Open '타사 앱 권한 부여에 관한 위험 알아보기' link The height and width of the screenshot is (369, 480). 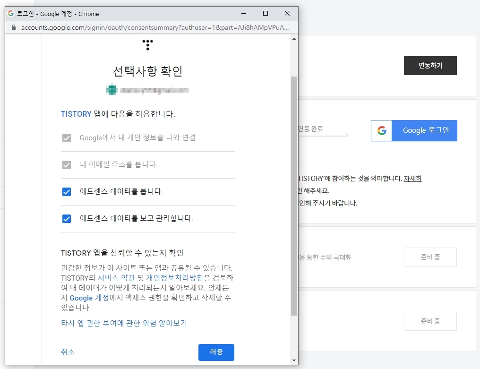(x=124, y=323)
